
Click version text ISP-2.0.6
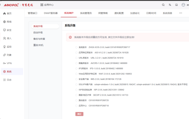click(x=98, y=90)
